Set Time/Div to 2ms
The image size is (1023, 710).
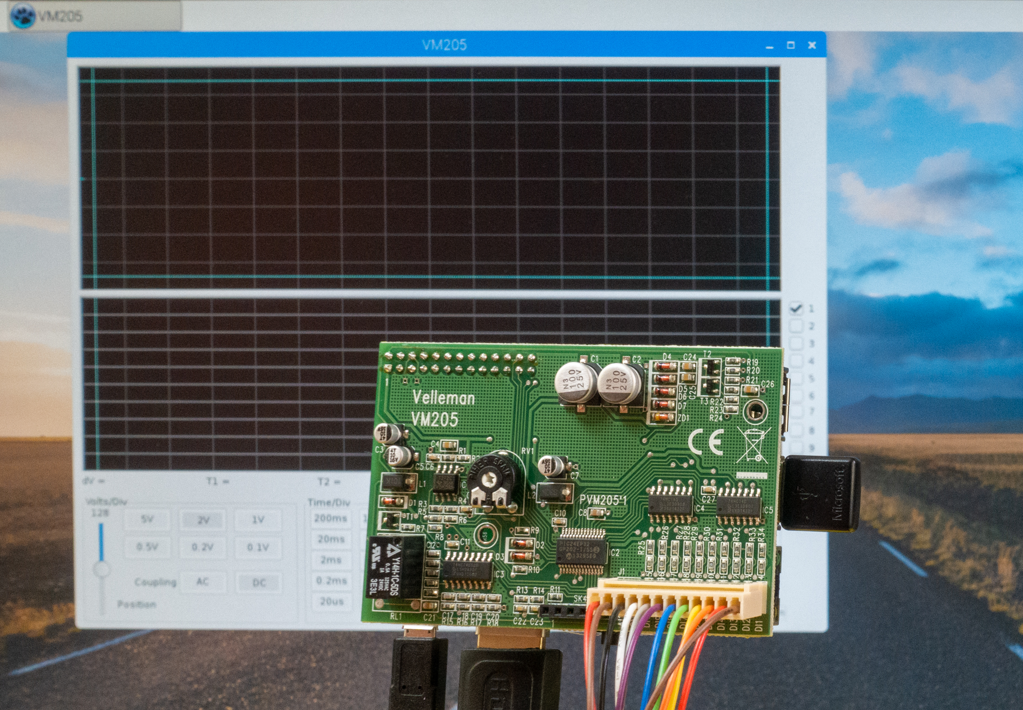(331, 560)
